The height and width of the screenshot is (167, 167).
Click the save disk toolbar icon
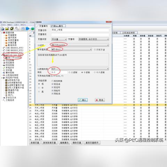12,29
